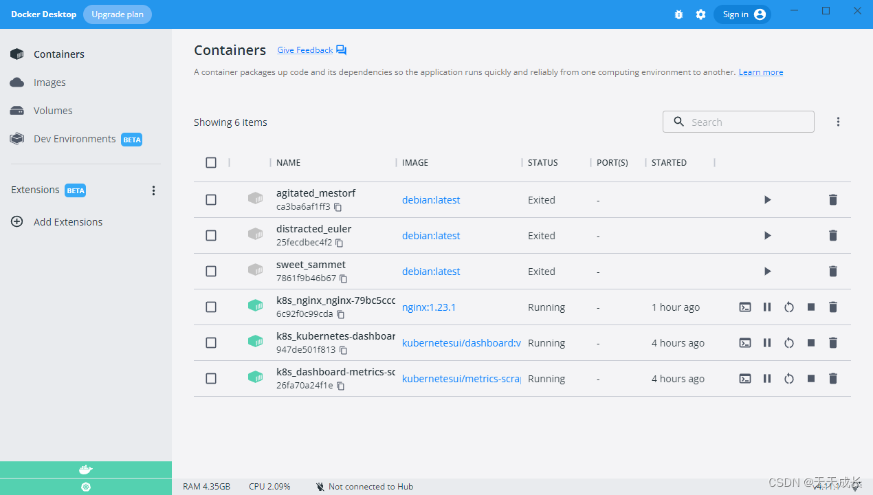Open the kubernetesui/metrics-scraper image link
This screenshot has height=495, width=873.
tap(461, 379)
